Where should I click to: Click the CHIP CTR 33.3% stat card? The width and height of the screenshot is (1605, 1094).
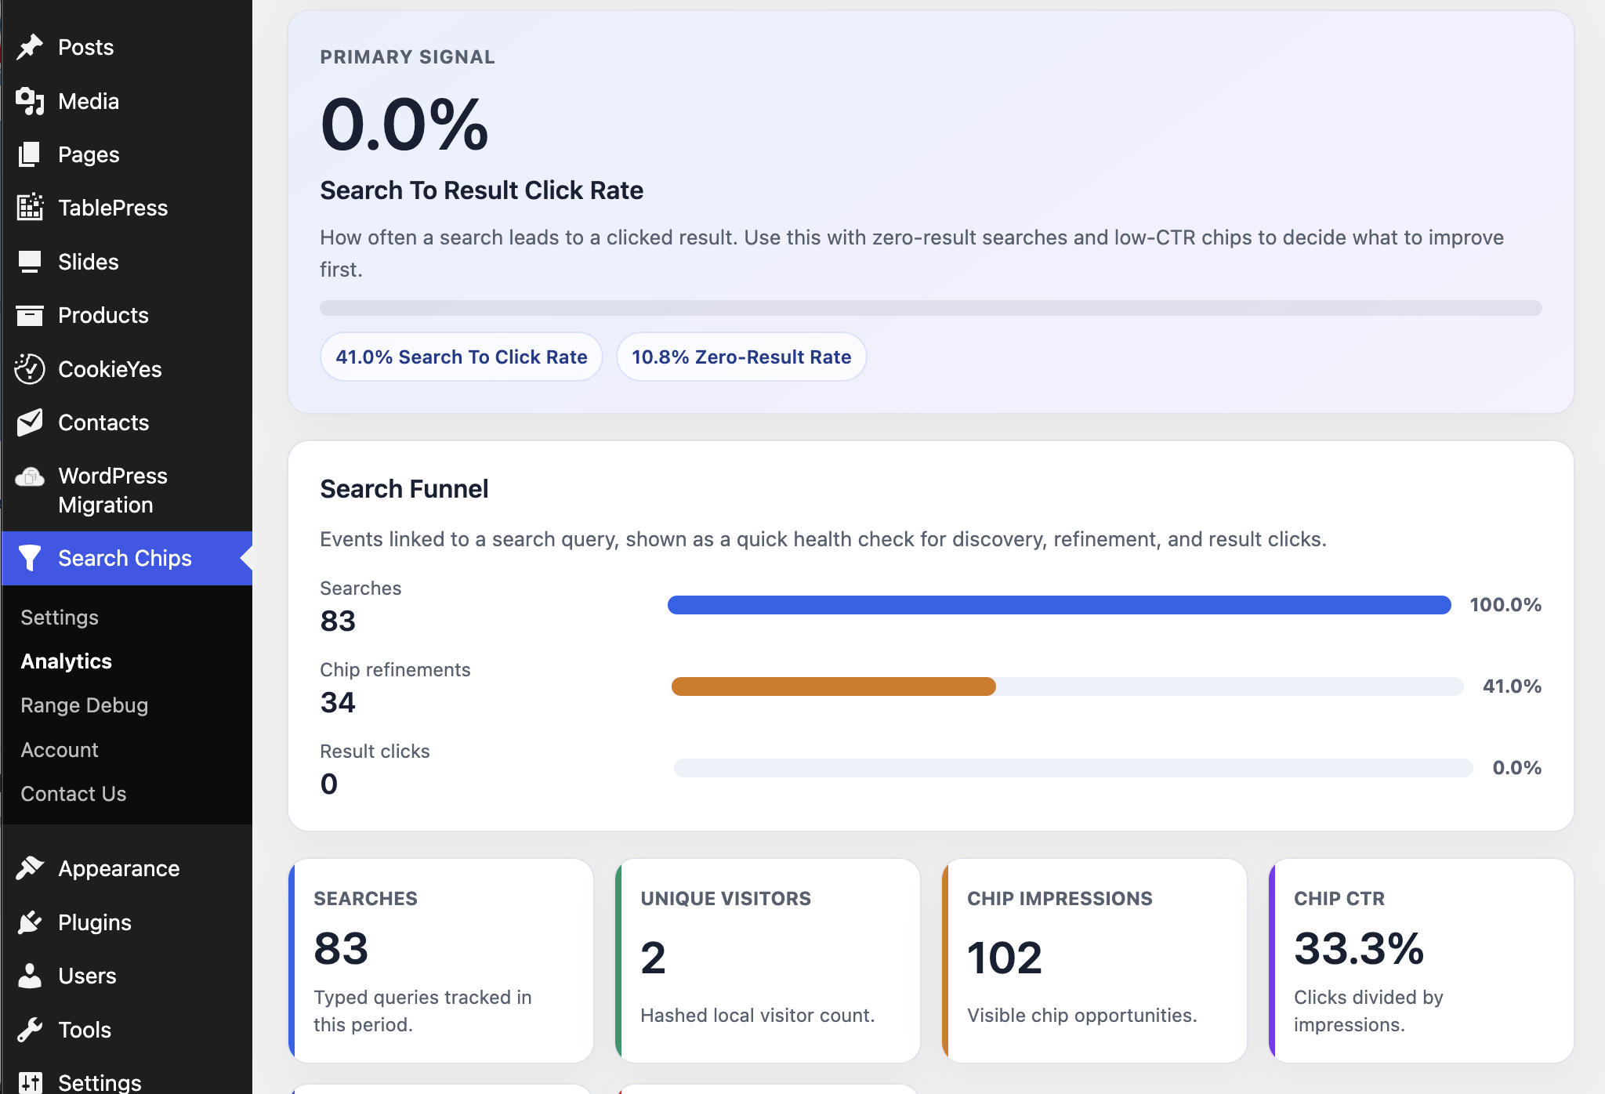[x=1422, y=961]
